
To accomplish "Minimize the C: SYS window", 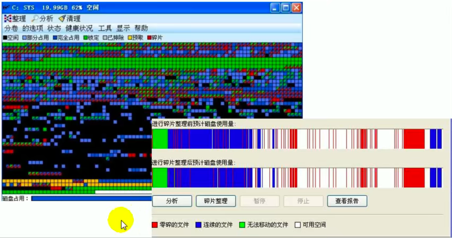I will pyautogui.click(x=275, y=8).
